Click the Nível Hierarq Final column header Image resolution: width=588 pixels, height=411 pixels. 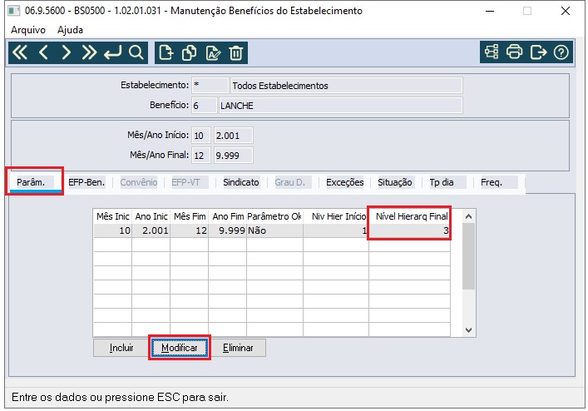[x=410, y=216]
